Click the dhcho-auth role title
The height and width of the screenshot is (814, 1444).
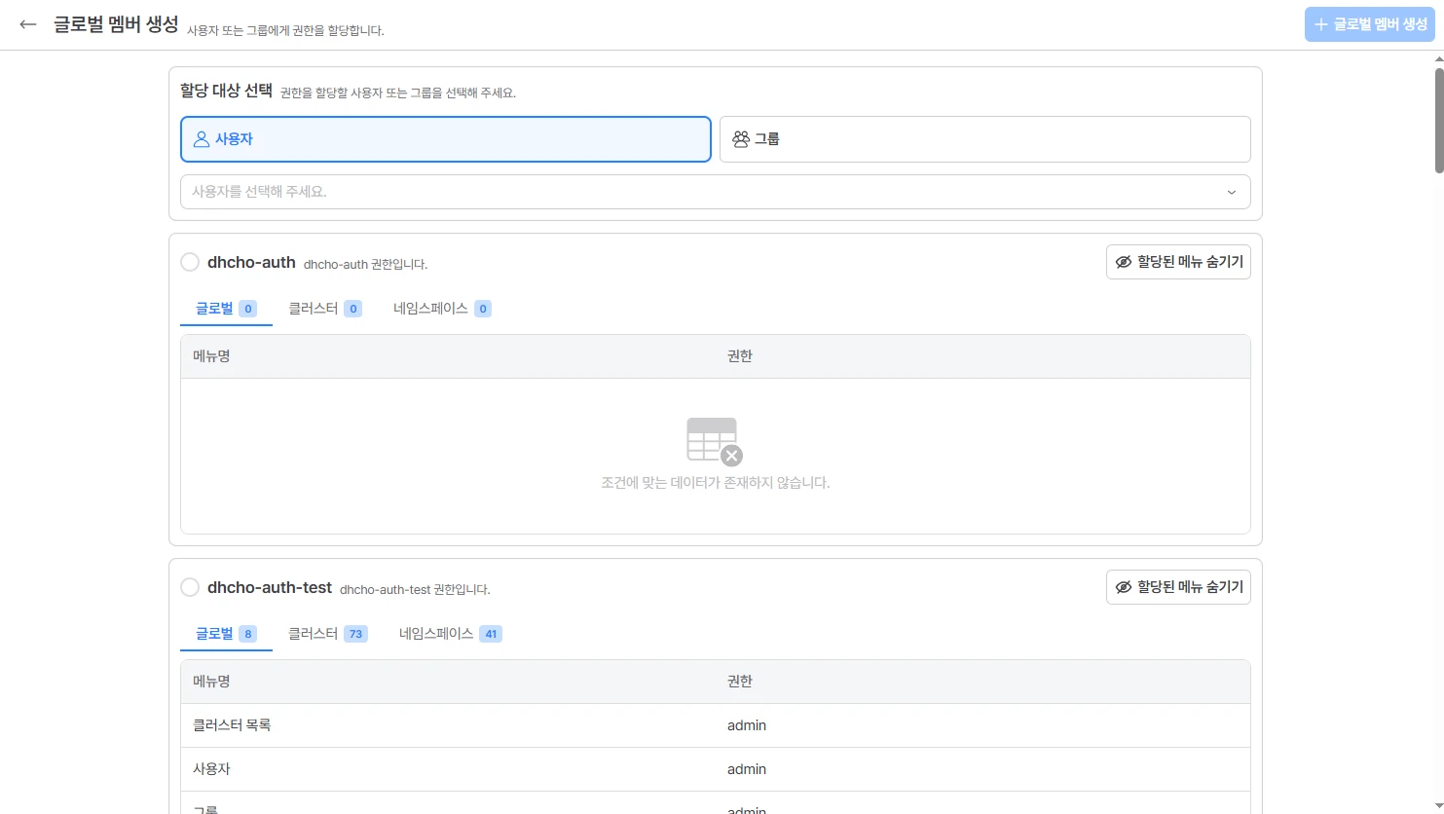(251, 262)
